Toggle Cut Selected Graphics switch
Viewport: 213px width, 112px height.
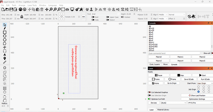pyautogui.click(x=149, y=92)
